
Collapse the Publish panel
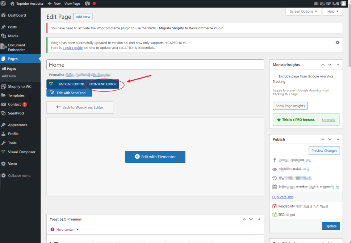338,139
